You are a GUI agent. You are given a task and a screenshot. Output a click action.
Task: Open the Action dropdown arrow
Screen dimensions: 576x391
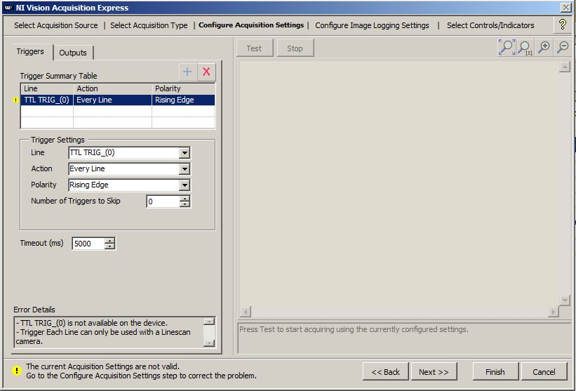point(185,169)
